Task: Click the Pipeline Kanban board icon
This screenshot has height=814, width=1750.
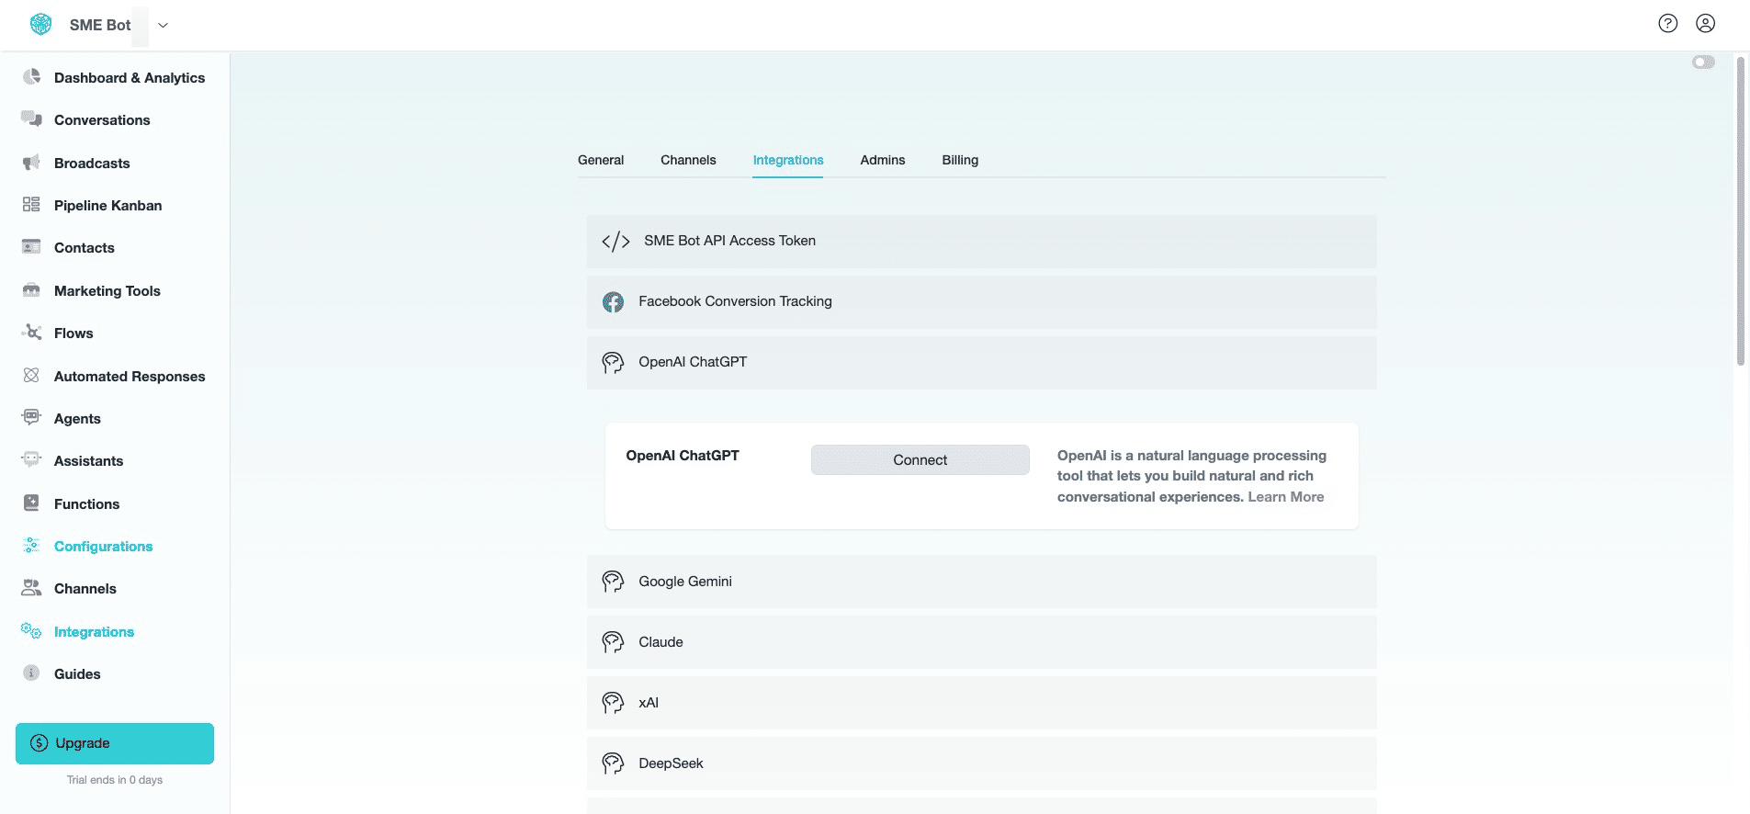Action: coord(32,205)
